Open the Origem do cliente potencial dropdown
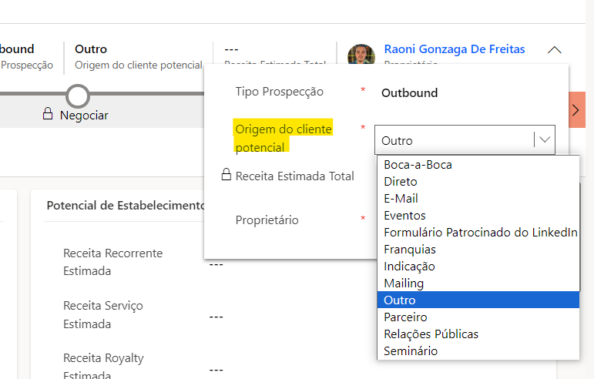Viewport: 594px width, 379px height. coord(465,140)
